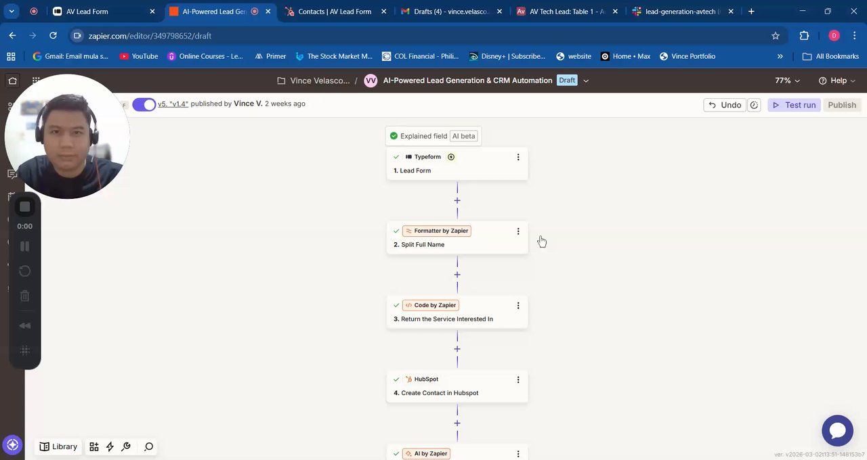Viewport: 867px width, 460px height.
Task: Open the v5 "v1.4" version link
Action: [173, 103]
